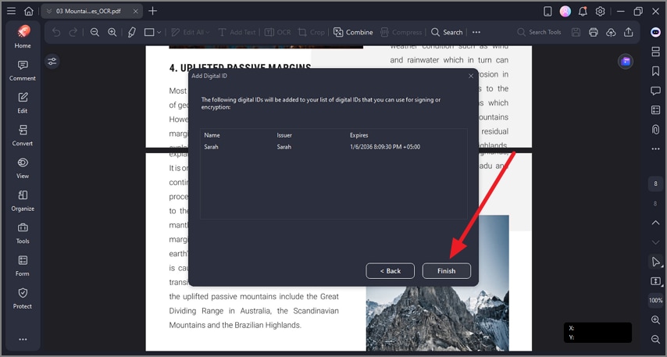
Task: Click the Crop tool
Action: [x=312, y=32]
